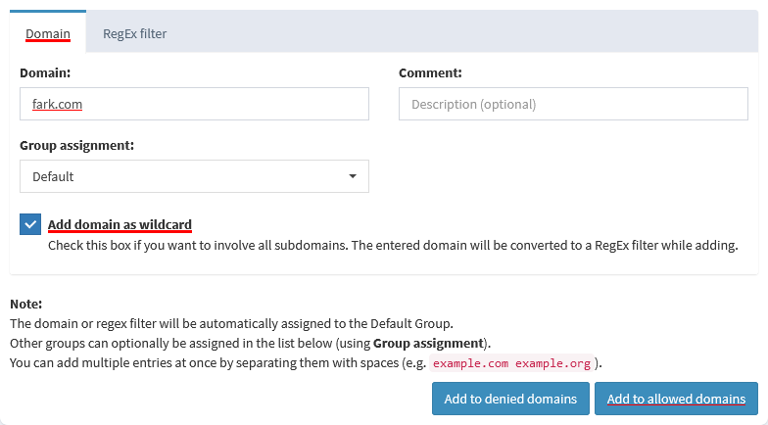Click the 'Group assignment:' field label
This screenshot has width=768, height=425.
coord(76,145)
